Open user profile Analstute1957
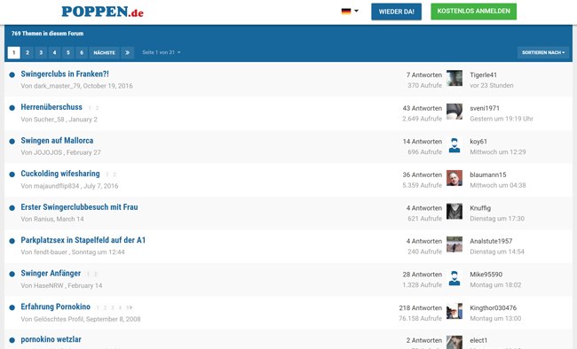Image resolution: width=577 pixels, height=349 pixels. tap(491, 241)
